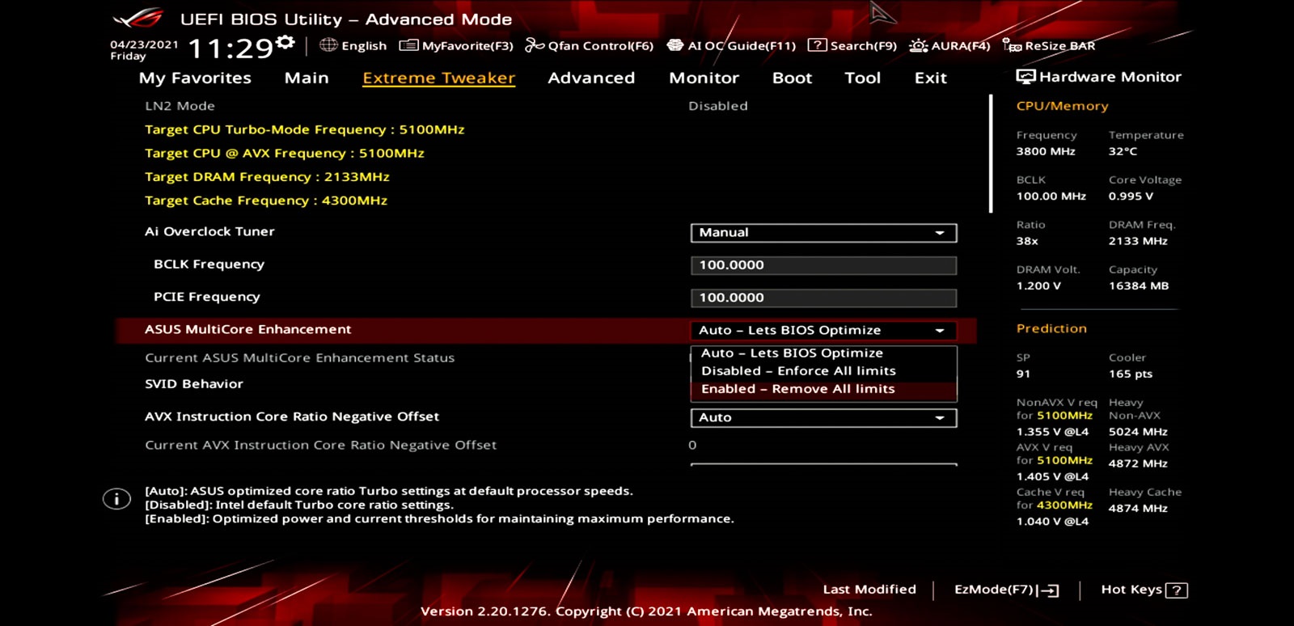Open AVX Instruction Core Ratio Offset dropdown
This screenshot has width=1294, height=626.
coord(823,418)
